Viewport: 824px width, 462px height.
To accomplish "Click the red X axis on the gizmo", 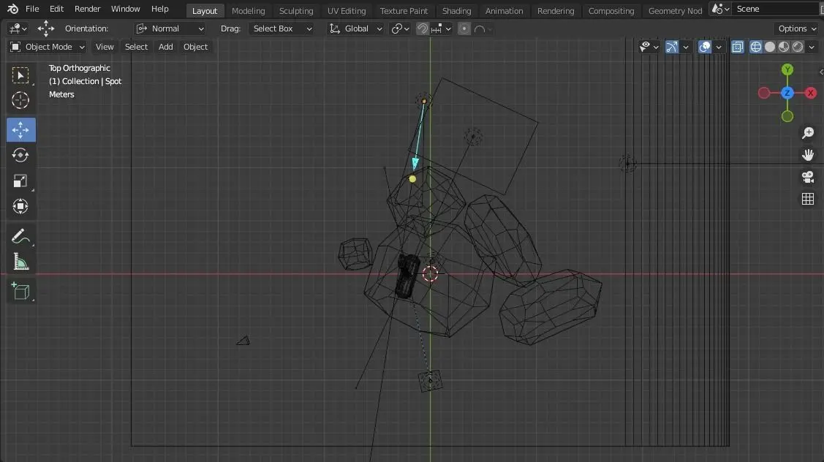I will [x=811, y=93].
